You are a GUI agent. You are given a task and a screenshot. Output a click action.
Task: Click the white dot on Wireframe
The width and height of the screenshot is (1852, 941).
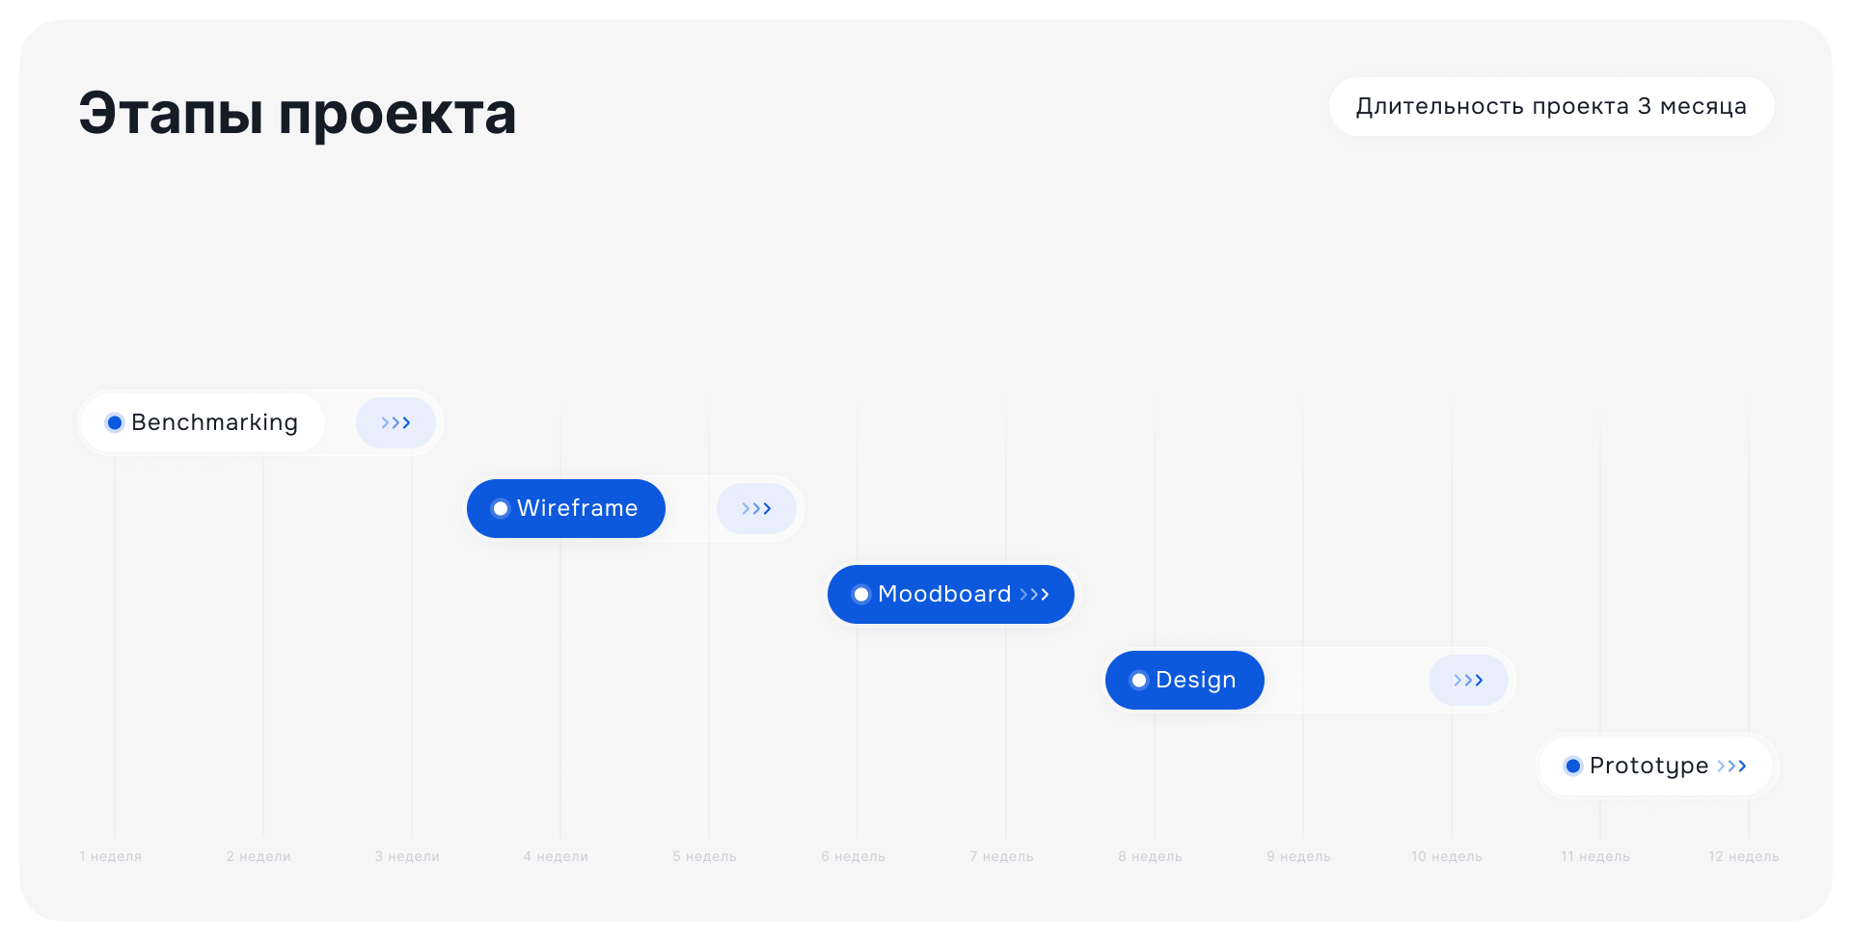click(x=501, y=509)
